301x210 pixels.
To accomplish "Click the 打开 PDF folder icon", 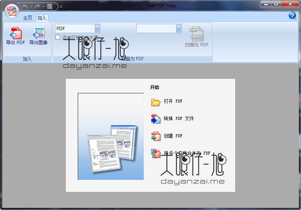I will pyautogui.click(x=155, y=102).
